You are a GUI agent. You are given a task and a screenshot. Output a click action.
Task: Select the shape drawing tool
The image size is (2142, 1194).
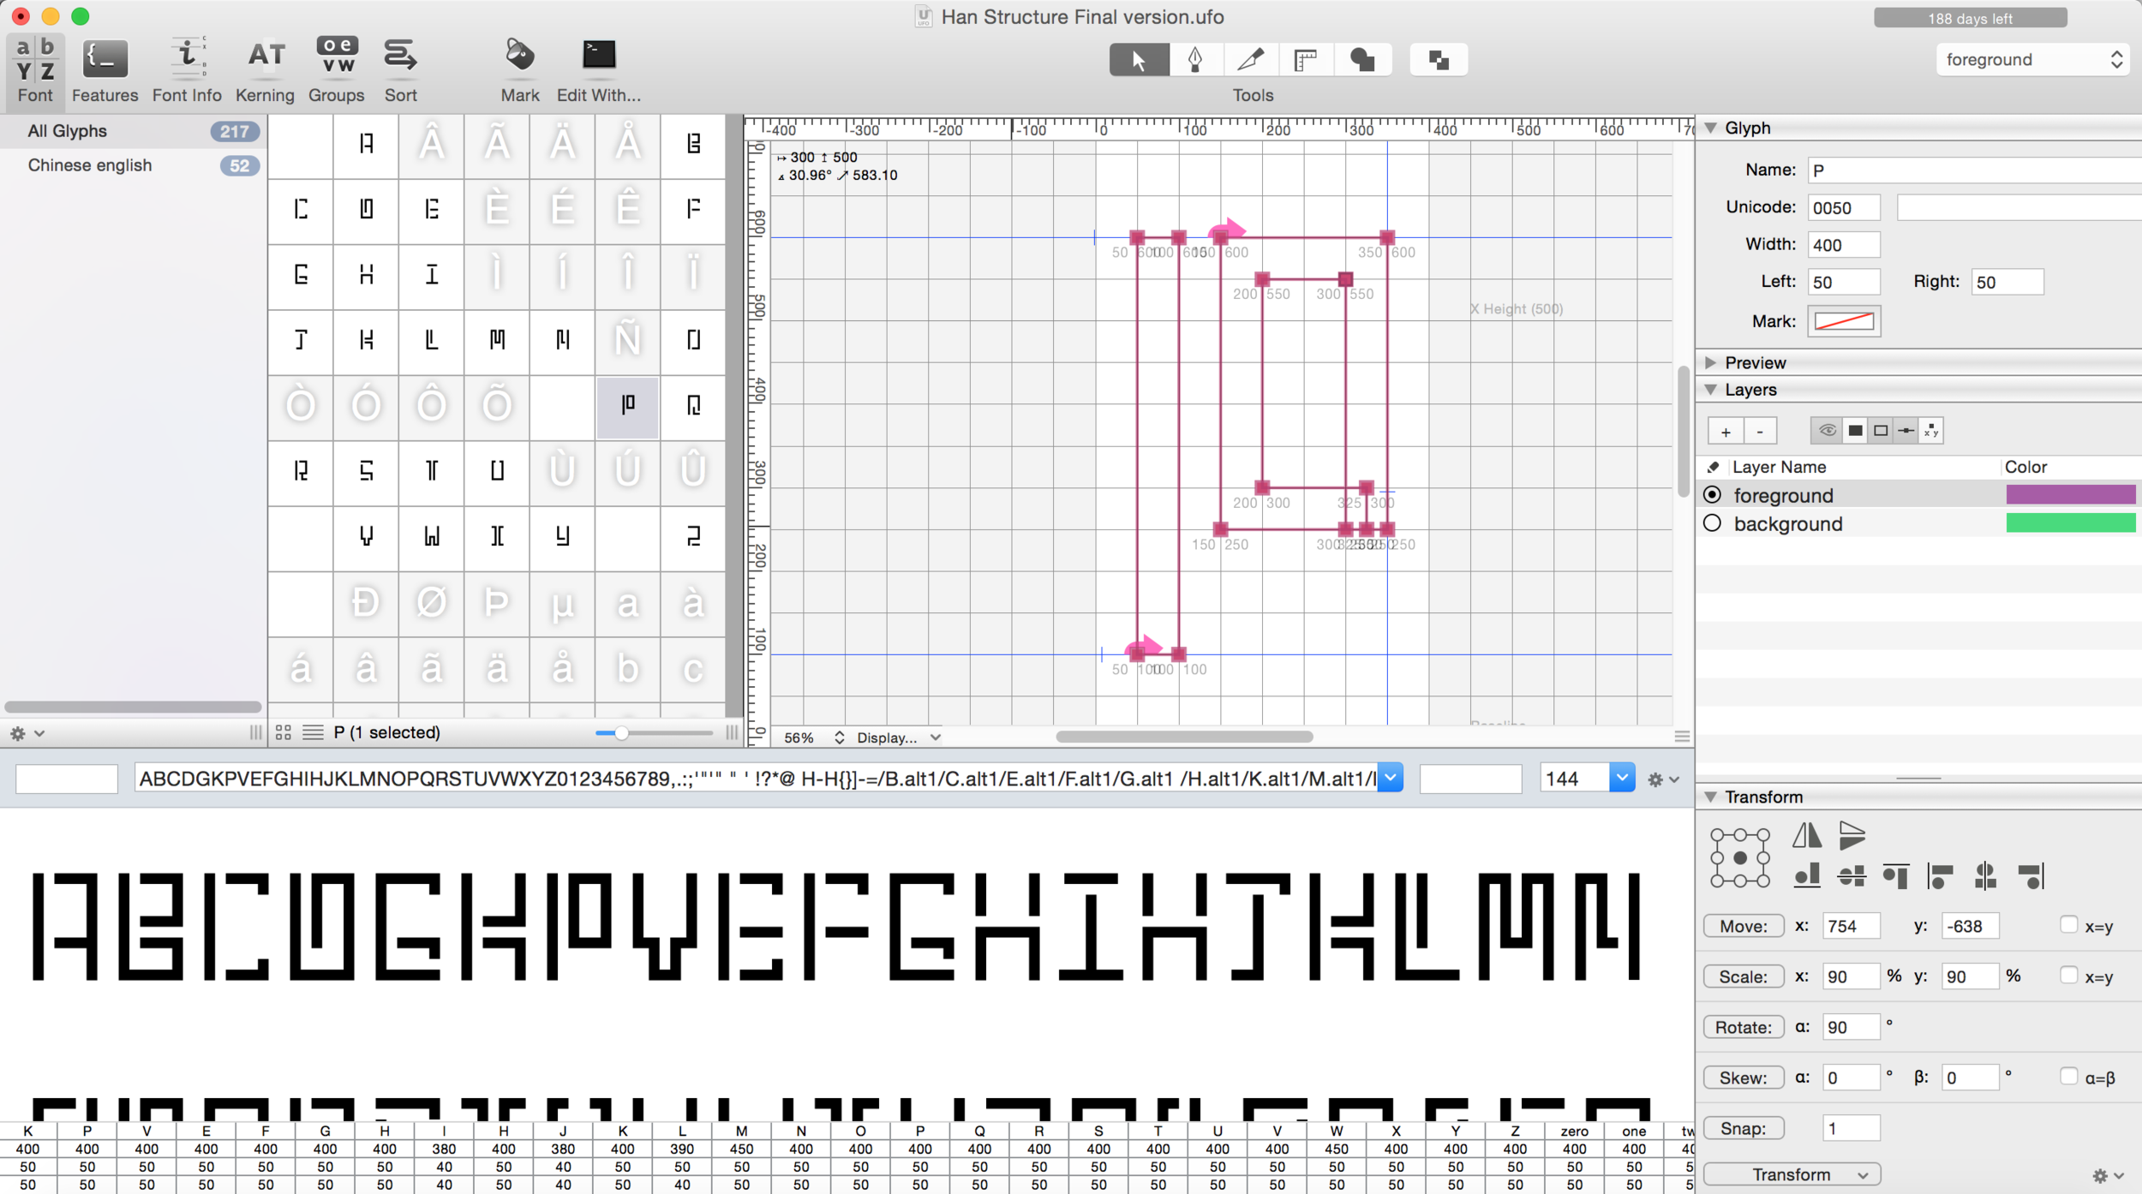click(1362, 60)
